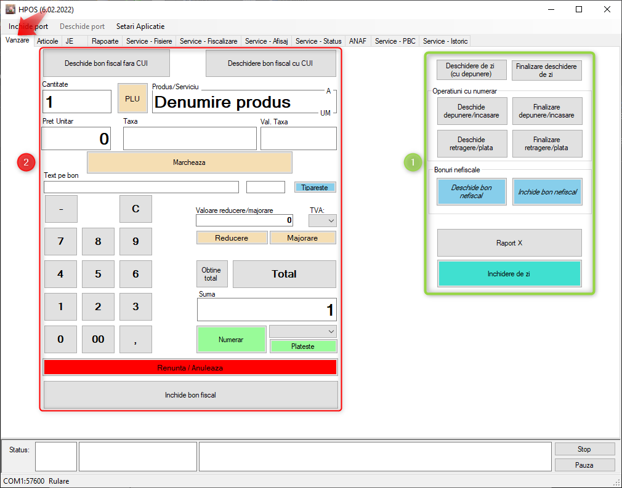622x488 pixels.
Task: Open payment type dropdown above Plateste
Action: click(303, 332)
